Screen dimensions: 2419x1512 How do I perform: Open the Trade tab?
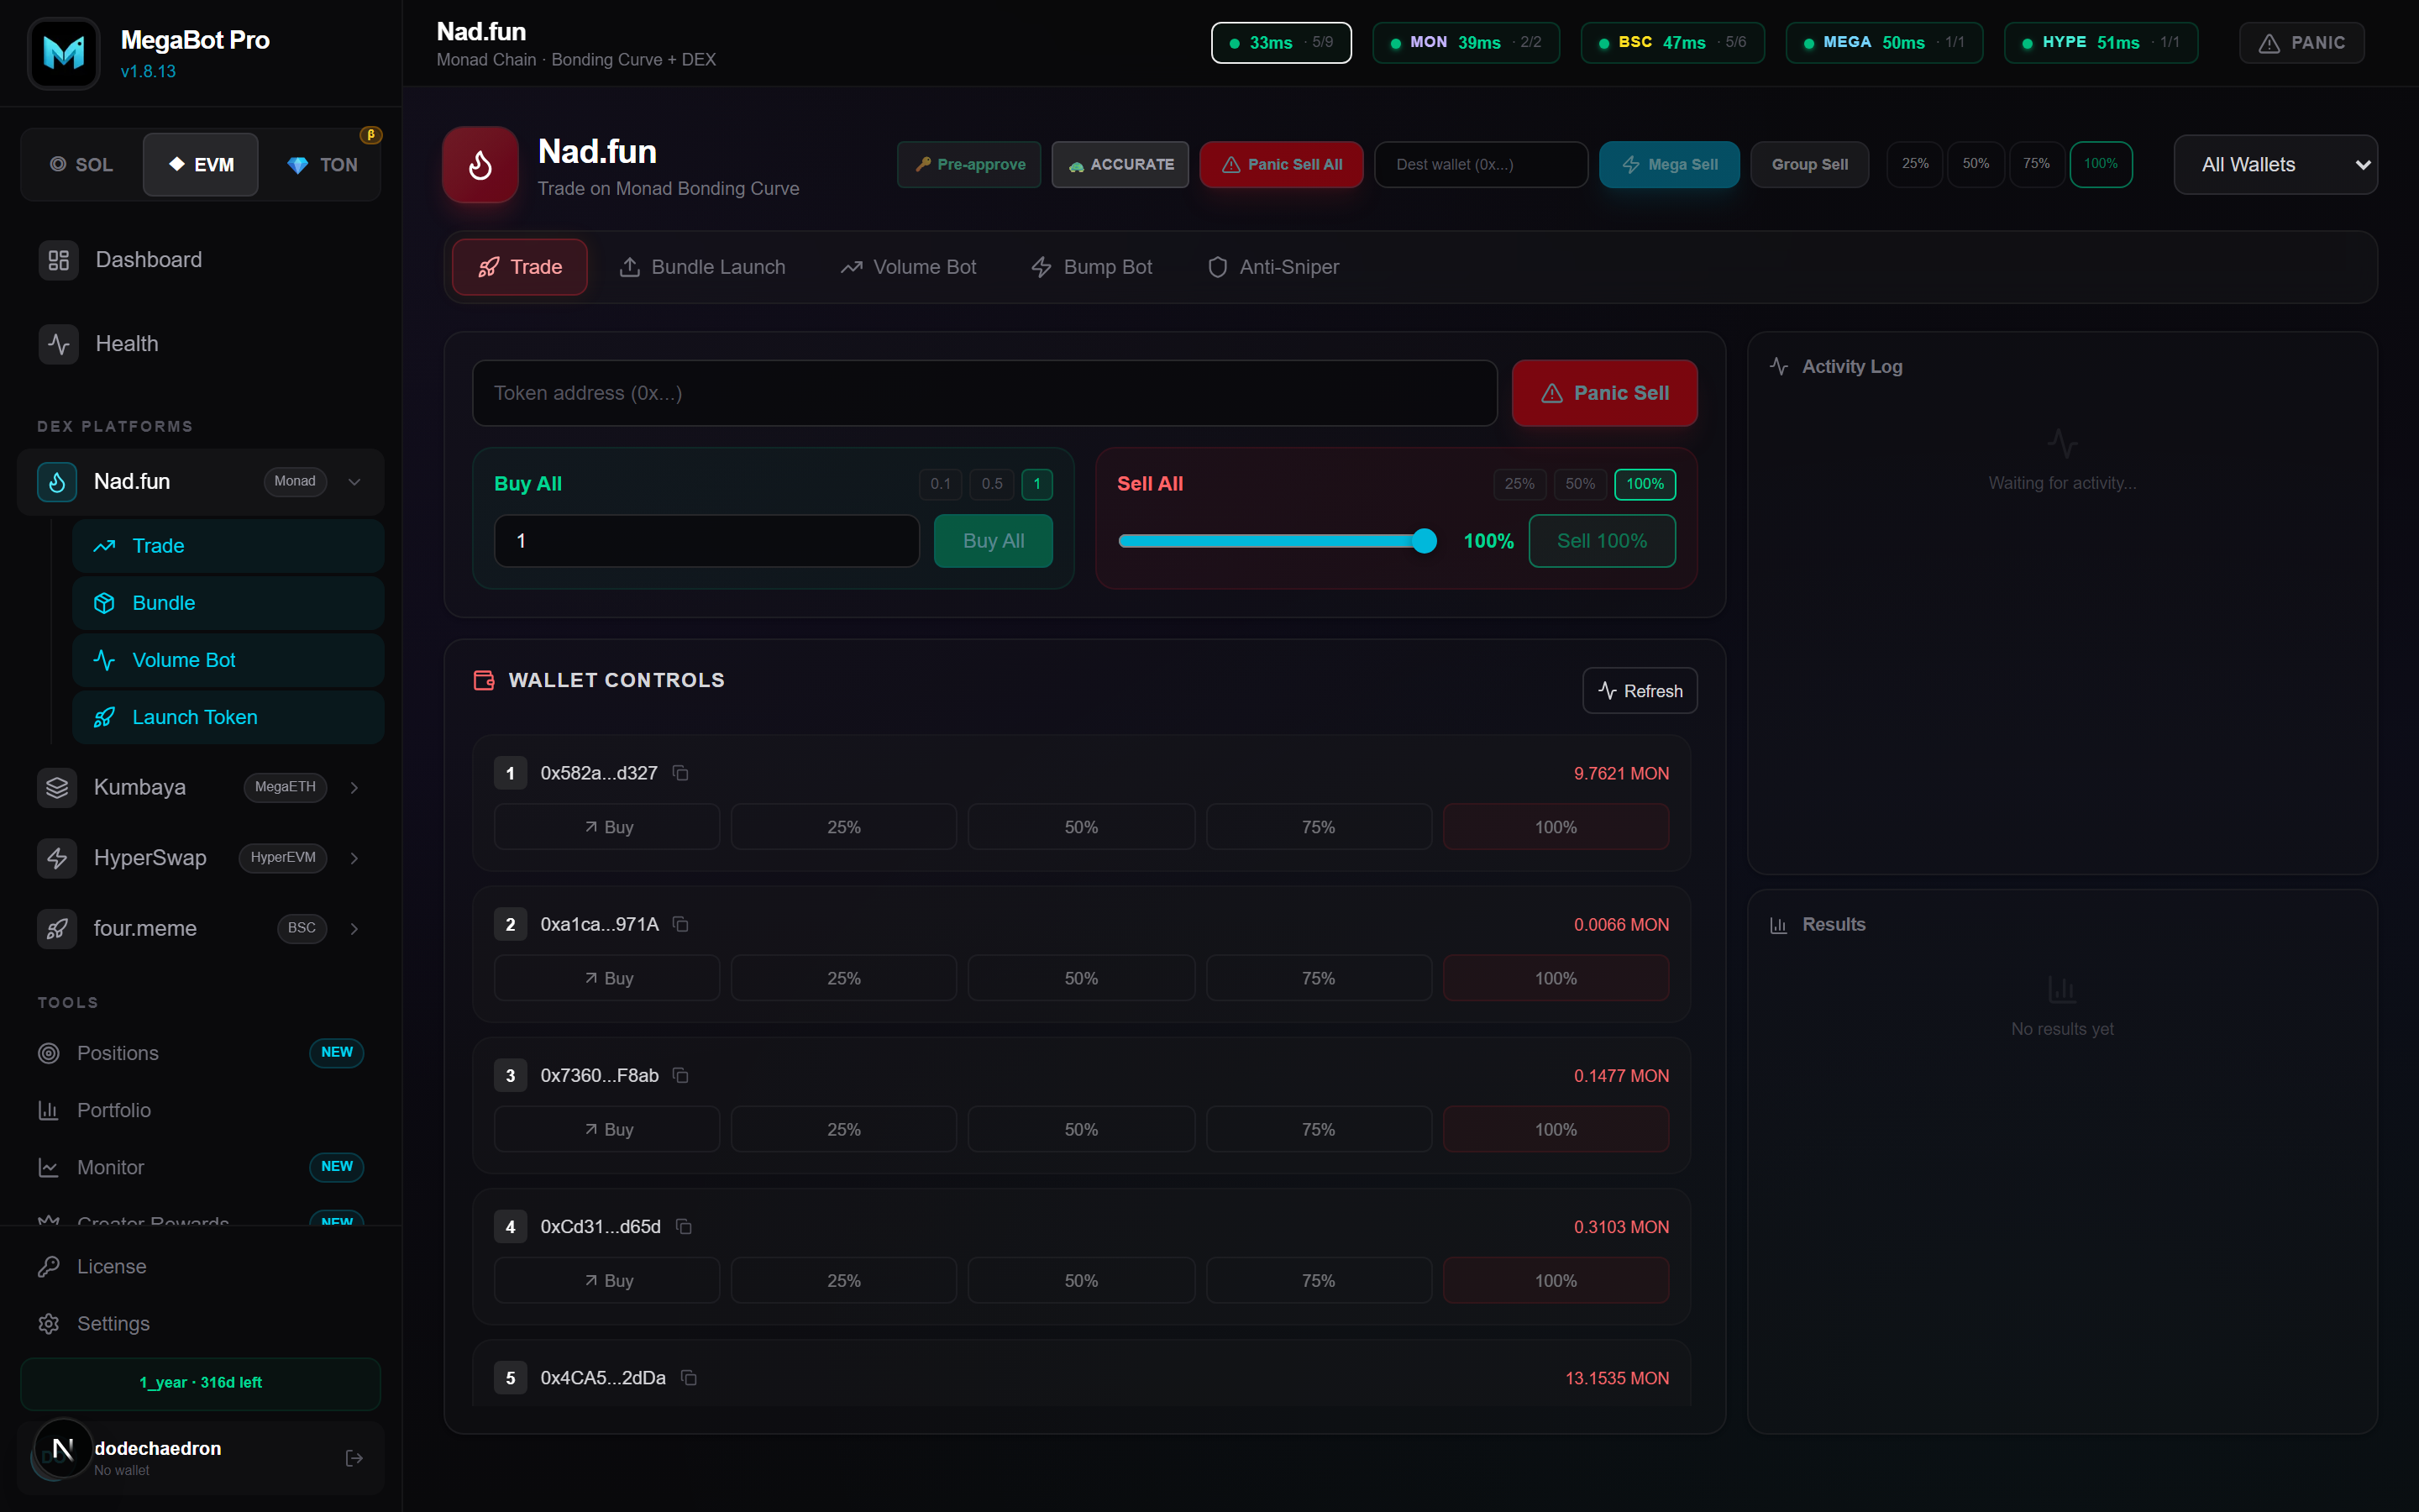(520, 267)
